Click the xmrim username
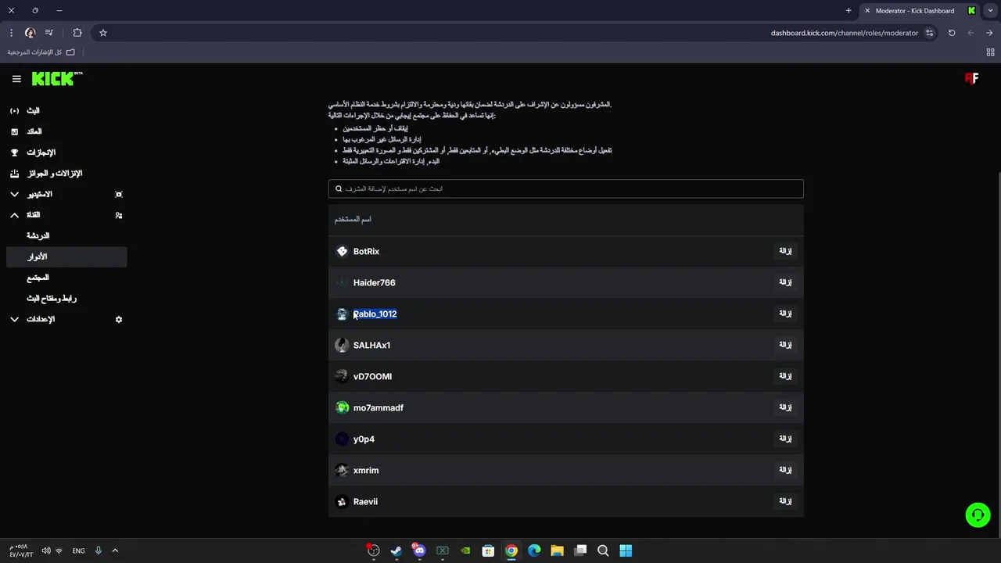 tap(366, 470)
